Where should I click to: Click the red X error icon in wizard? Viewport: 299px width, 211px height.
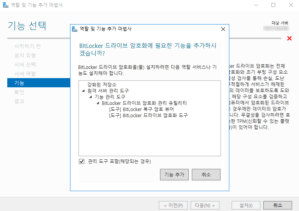[x=289, y=38]
